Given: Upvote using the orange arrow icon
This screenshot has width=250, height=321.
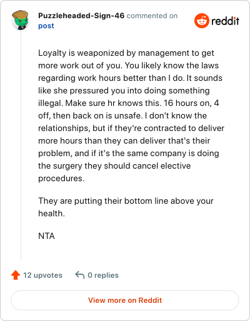Looking at the screenshot, I should point(16,275).
